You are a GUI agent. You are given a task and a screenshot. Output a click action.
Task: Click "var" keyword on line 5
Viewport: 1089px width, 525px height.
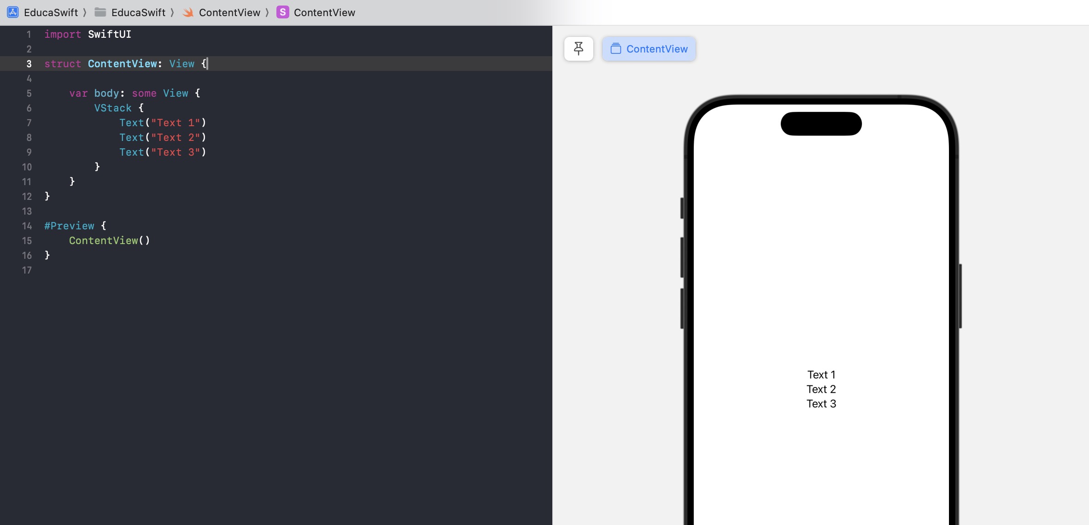point(78,93)
